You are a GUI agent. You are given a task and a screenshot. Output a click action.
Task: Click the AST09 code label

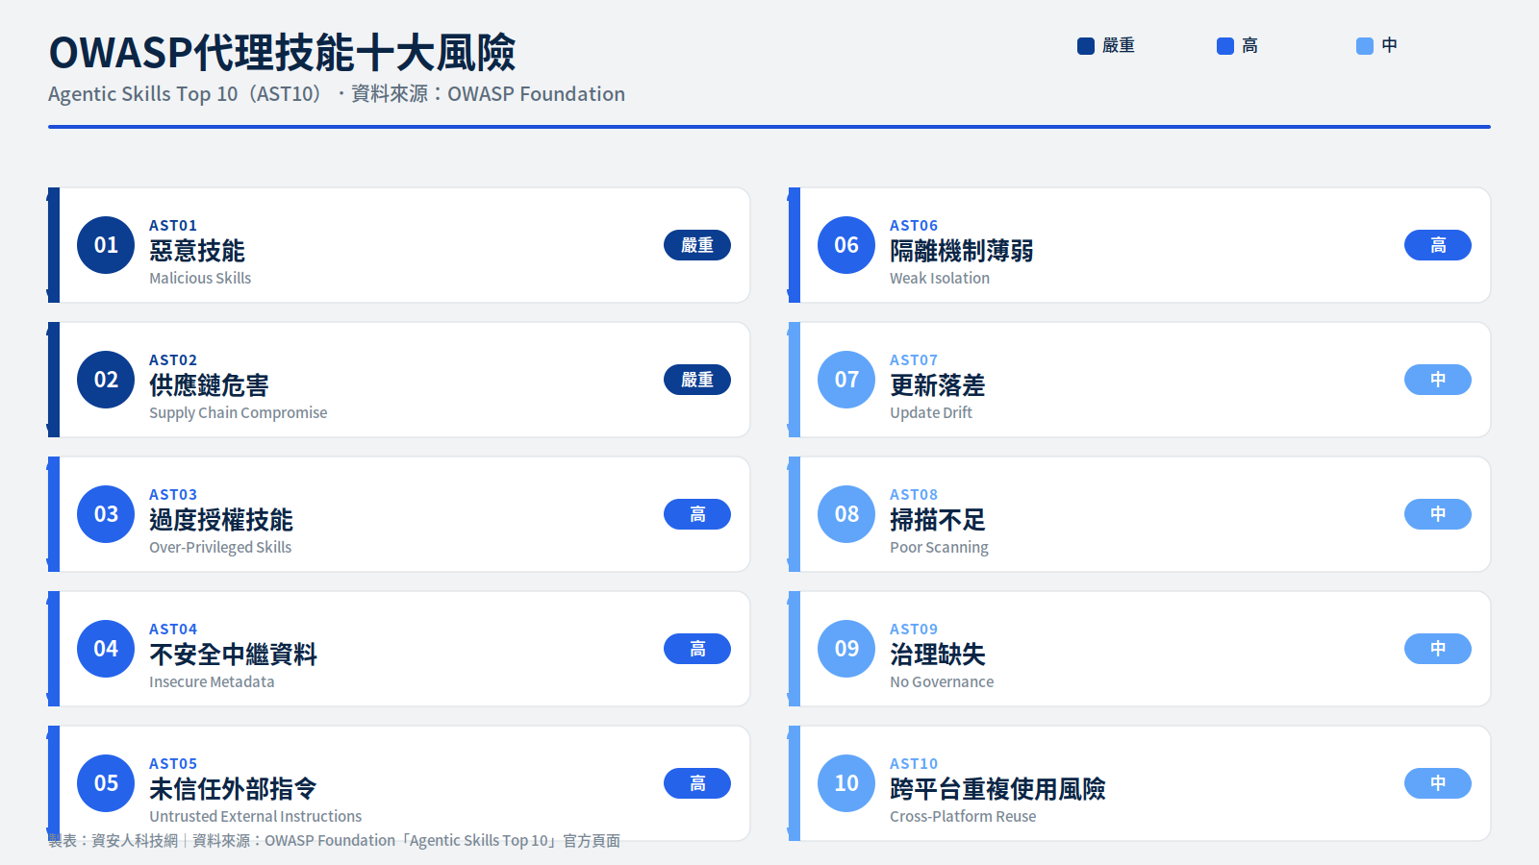(914, 630)
